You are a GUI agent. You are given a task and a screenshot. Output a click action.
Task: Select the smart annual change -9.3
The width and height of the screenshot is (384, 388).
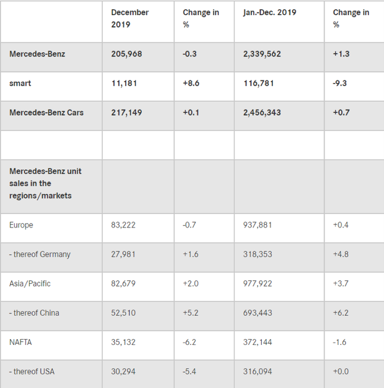pos(341,83)
